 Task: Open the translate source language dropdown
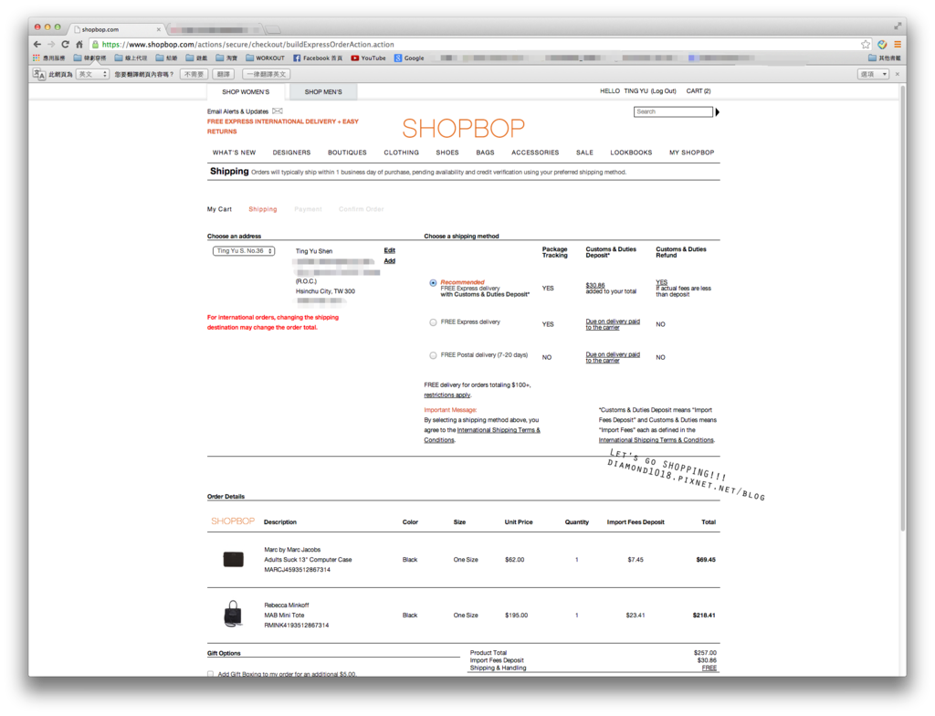pos(92,74)
